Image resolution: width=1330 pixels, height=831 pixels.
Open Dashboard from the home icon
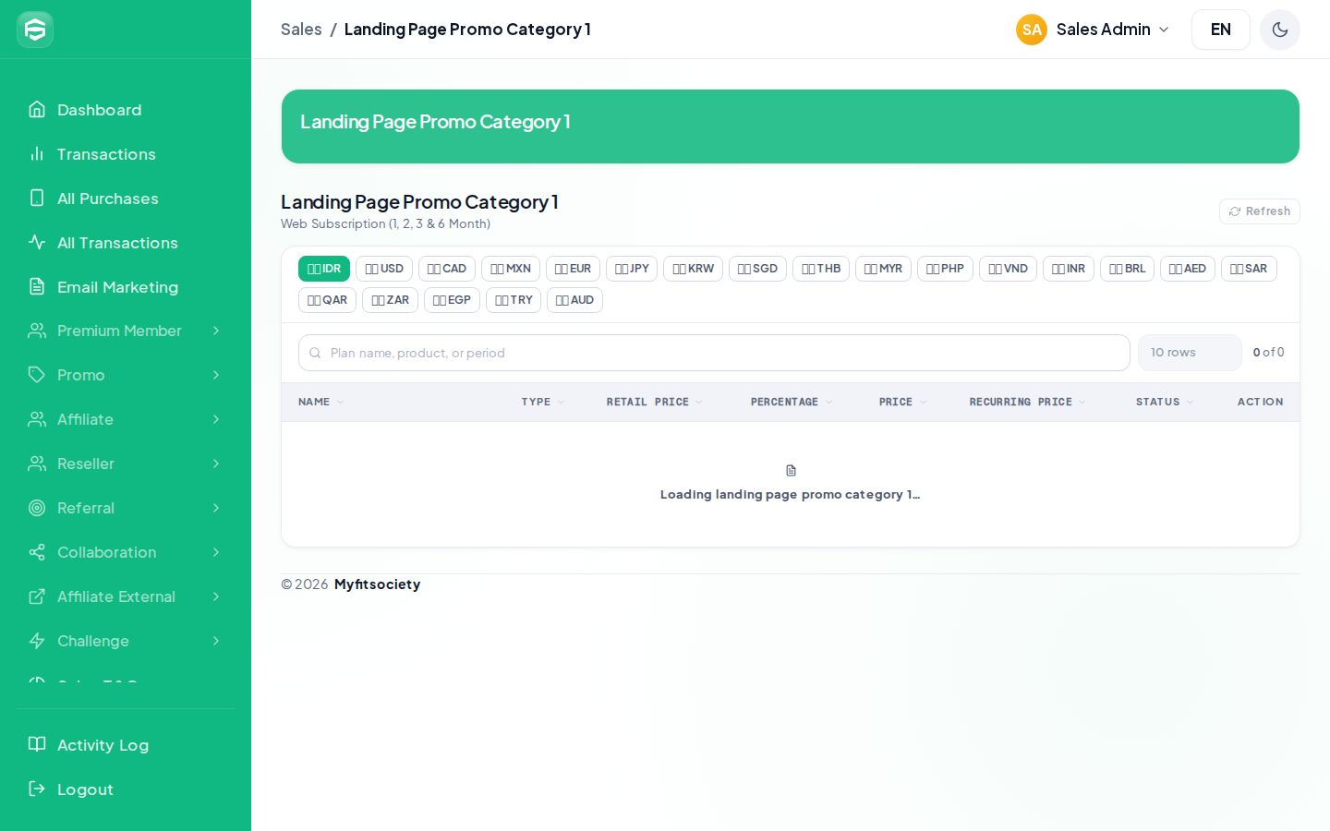(37, 110)
